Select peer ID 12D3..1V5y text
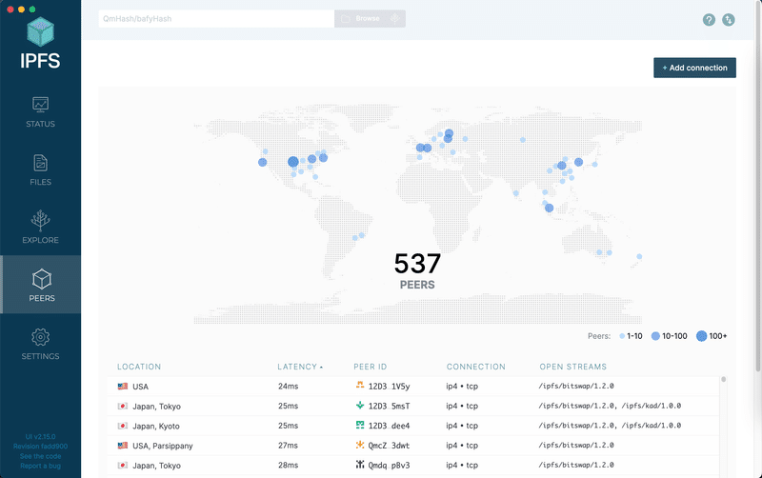 point(389,387)
